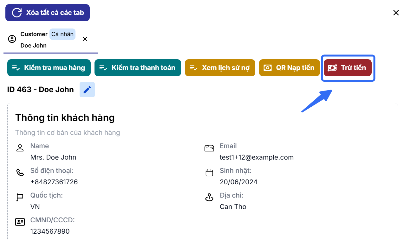The image size is (404, 240).
Task: Click the 'ID 463 - Doe John' heading
Action: 41,90
